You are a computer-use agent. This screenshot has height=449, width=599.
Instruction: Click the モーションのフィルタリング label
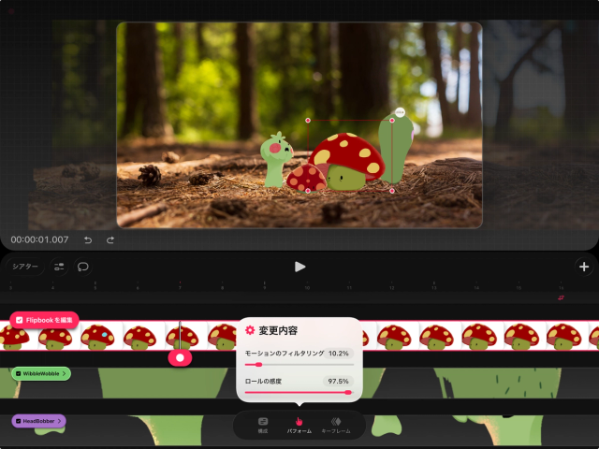click(285, 354)
